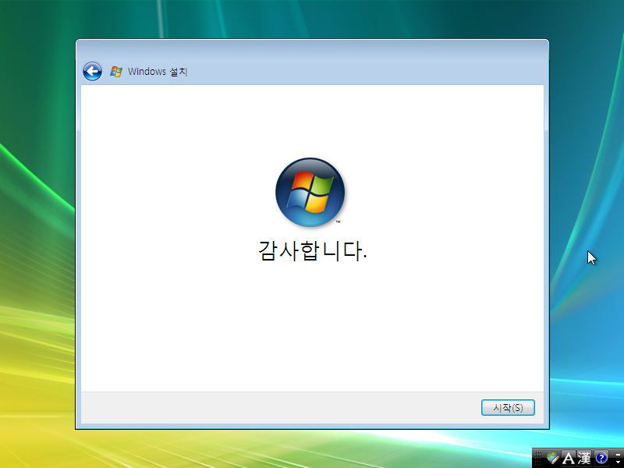Screen dimensions: 624x468
Task: Go back with the blue arrow button
Action: pyautogui.click(x=92, y=72)
